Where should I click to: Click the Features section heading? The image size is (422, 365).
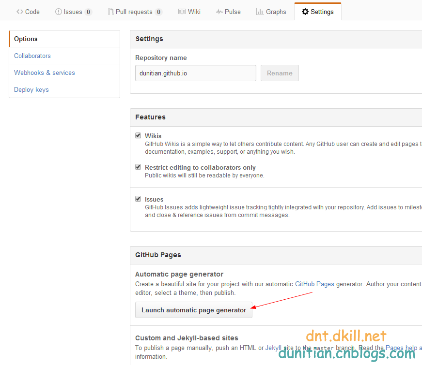(151, 117)
